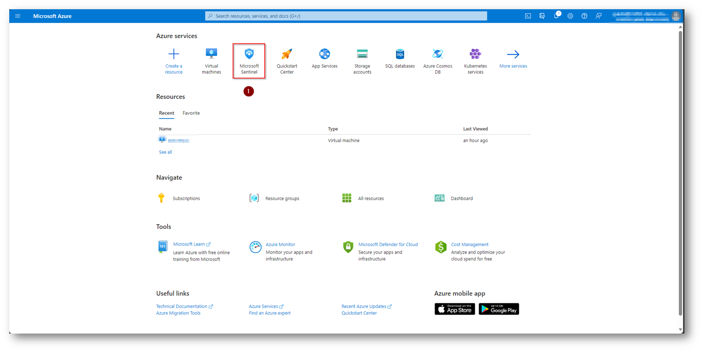703x352 pixels.
Task: Open Cloud Shell from the top bar
Action: coord(528,16)
